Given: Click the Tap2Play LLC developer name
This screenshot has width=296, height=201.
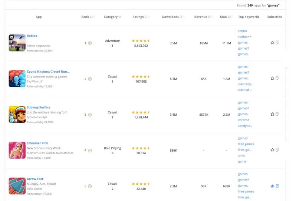Looking at the screenshot, I should tap(35, 81).
